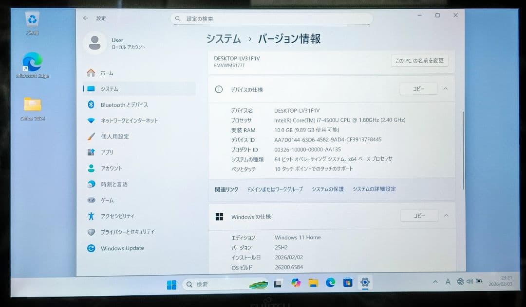
Task: Open the volume control in the system tray
Action: pos(469,281)
